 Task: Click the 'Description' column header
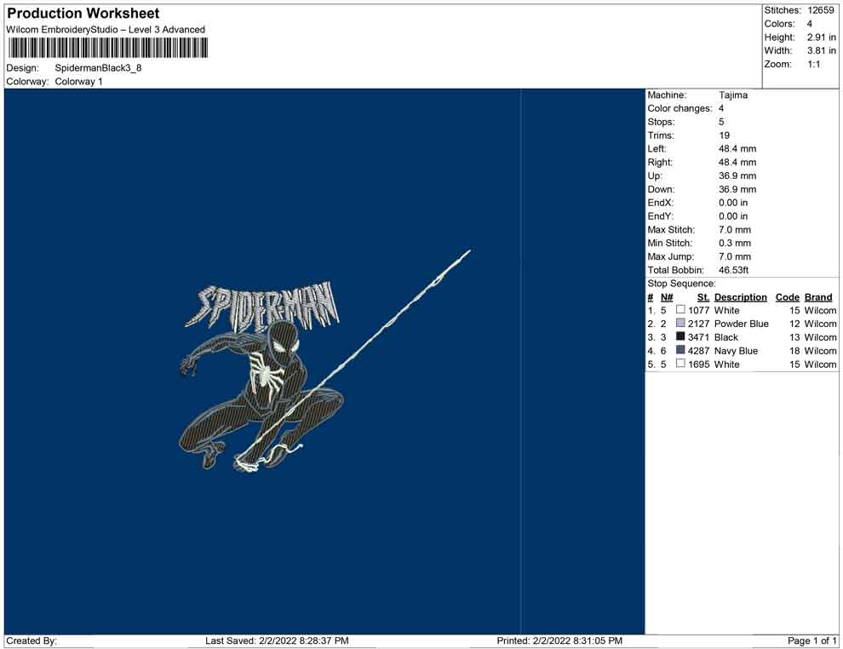740,297
